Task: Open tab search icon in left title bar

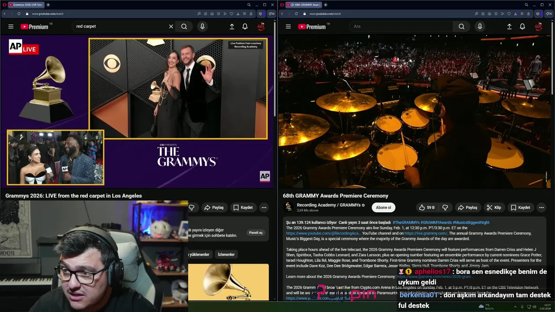Action: [x=249, y=5]
